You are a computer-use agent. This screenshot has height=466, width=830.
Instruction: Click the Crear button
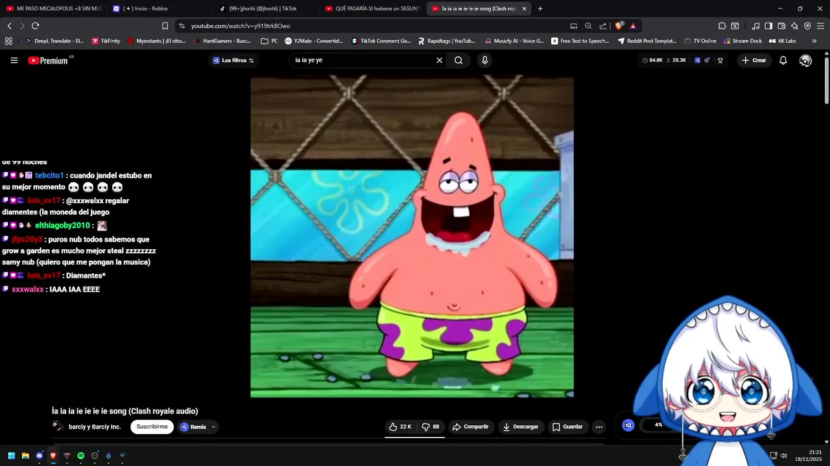pyautogui.click(x=754, y=60)
